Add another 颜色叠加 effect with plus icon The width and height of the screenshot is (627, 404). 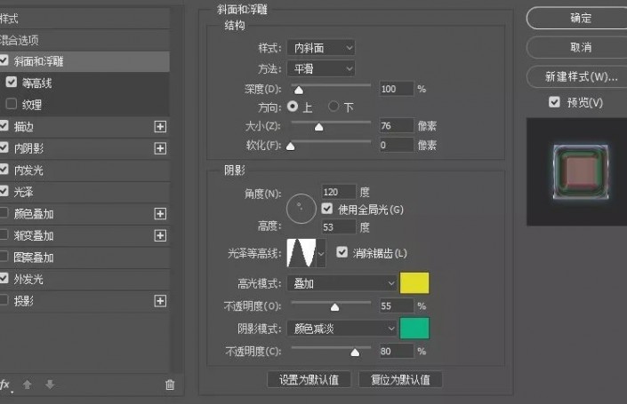coord(160,214)
